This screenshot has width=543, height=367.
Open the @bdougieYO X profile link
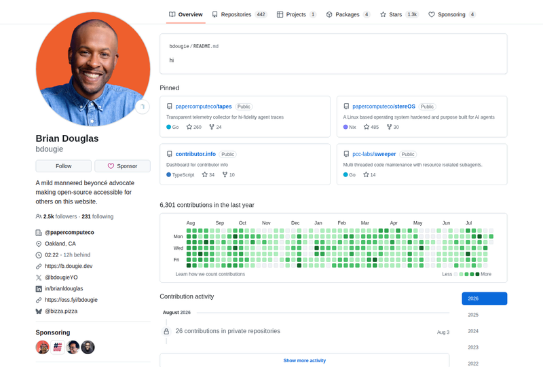61,277
